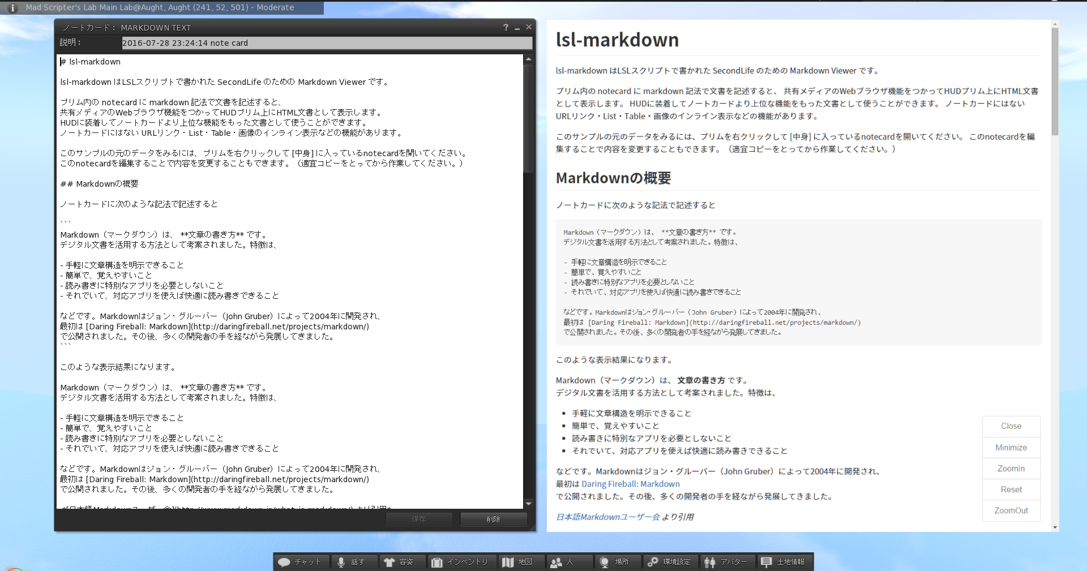The image size is (1087, 571).
Task: Open 環境設定 (preferences)
Action: [x=670, y=562]
